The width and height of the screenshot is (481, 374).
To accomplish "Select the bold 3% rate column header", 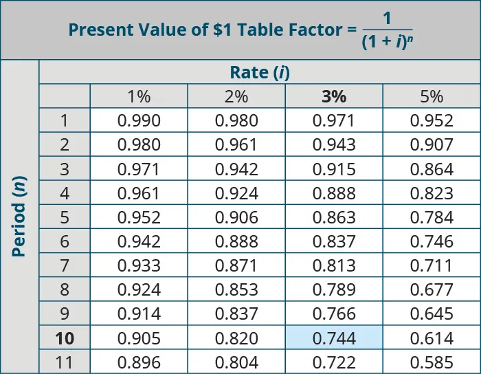I will (x=334, y=97).
